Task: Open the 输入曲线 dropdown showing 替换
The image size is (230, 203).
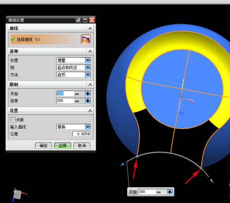Action: (88, 127)
